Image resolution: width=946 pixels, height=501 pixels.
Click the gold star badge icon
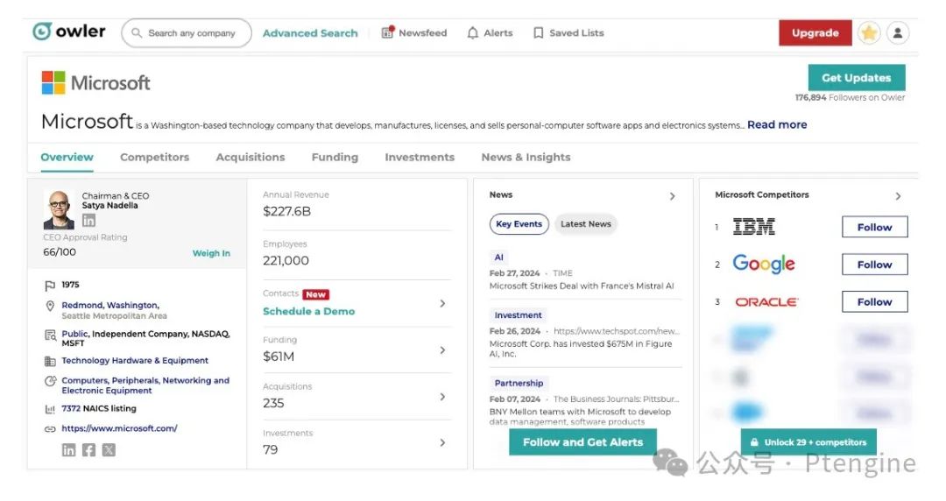(868, 33)
